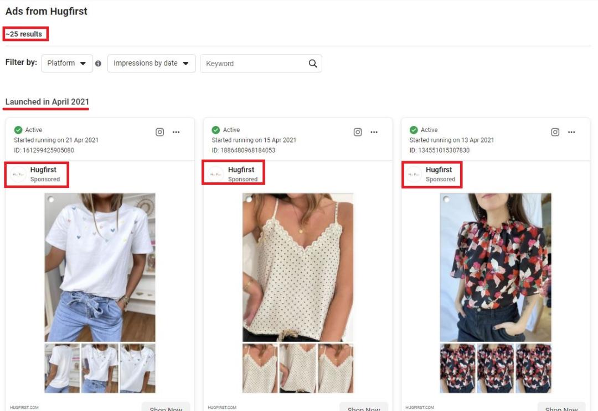This screenshot has height=411, width=598.
Task: Open three-dot menu on the 15 Apr 2021 ad
Action: 374,132
